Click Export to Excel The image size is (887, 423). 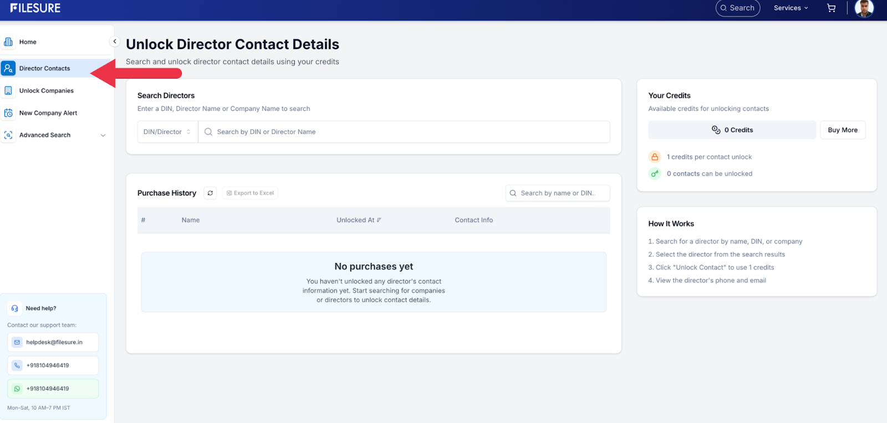[x=251, y=193]
